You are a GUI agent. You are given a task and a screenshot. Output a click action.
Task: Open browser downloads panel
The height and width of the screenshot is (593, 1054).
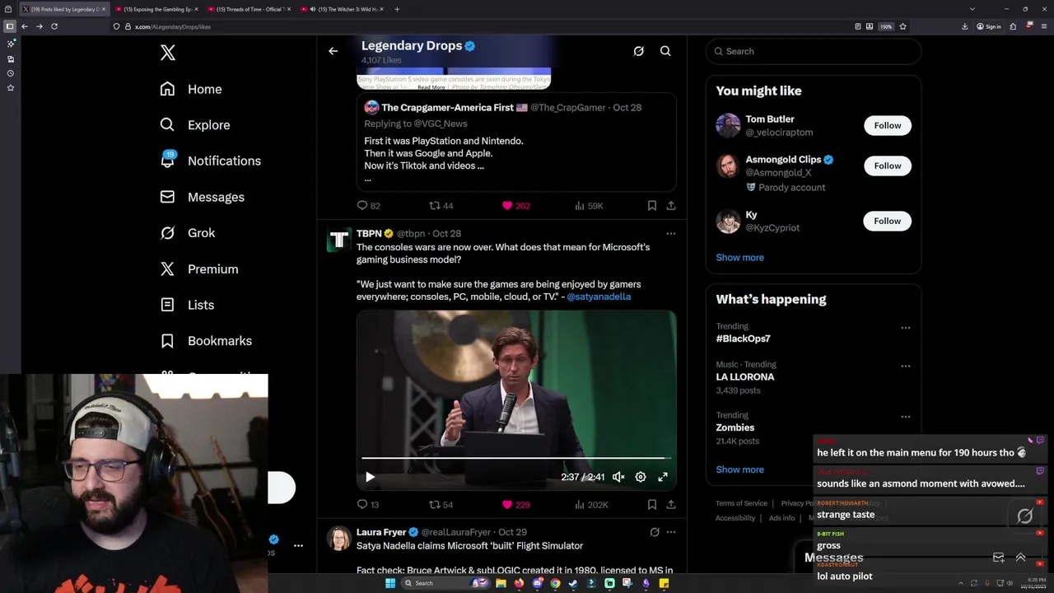coord(965,26)
